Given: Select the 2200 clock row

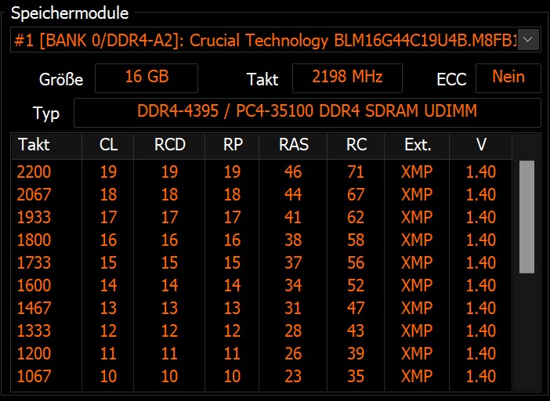Looking at the screenshot, I should click(262, 172).
